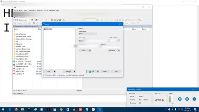
Task: Select the Visual Studio 2017 folder
Action: coord(22,59)
